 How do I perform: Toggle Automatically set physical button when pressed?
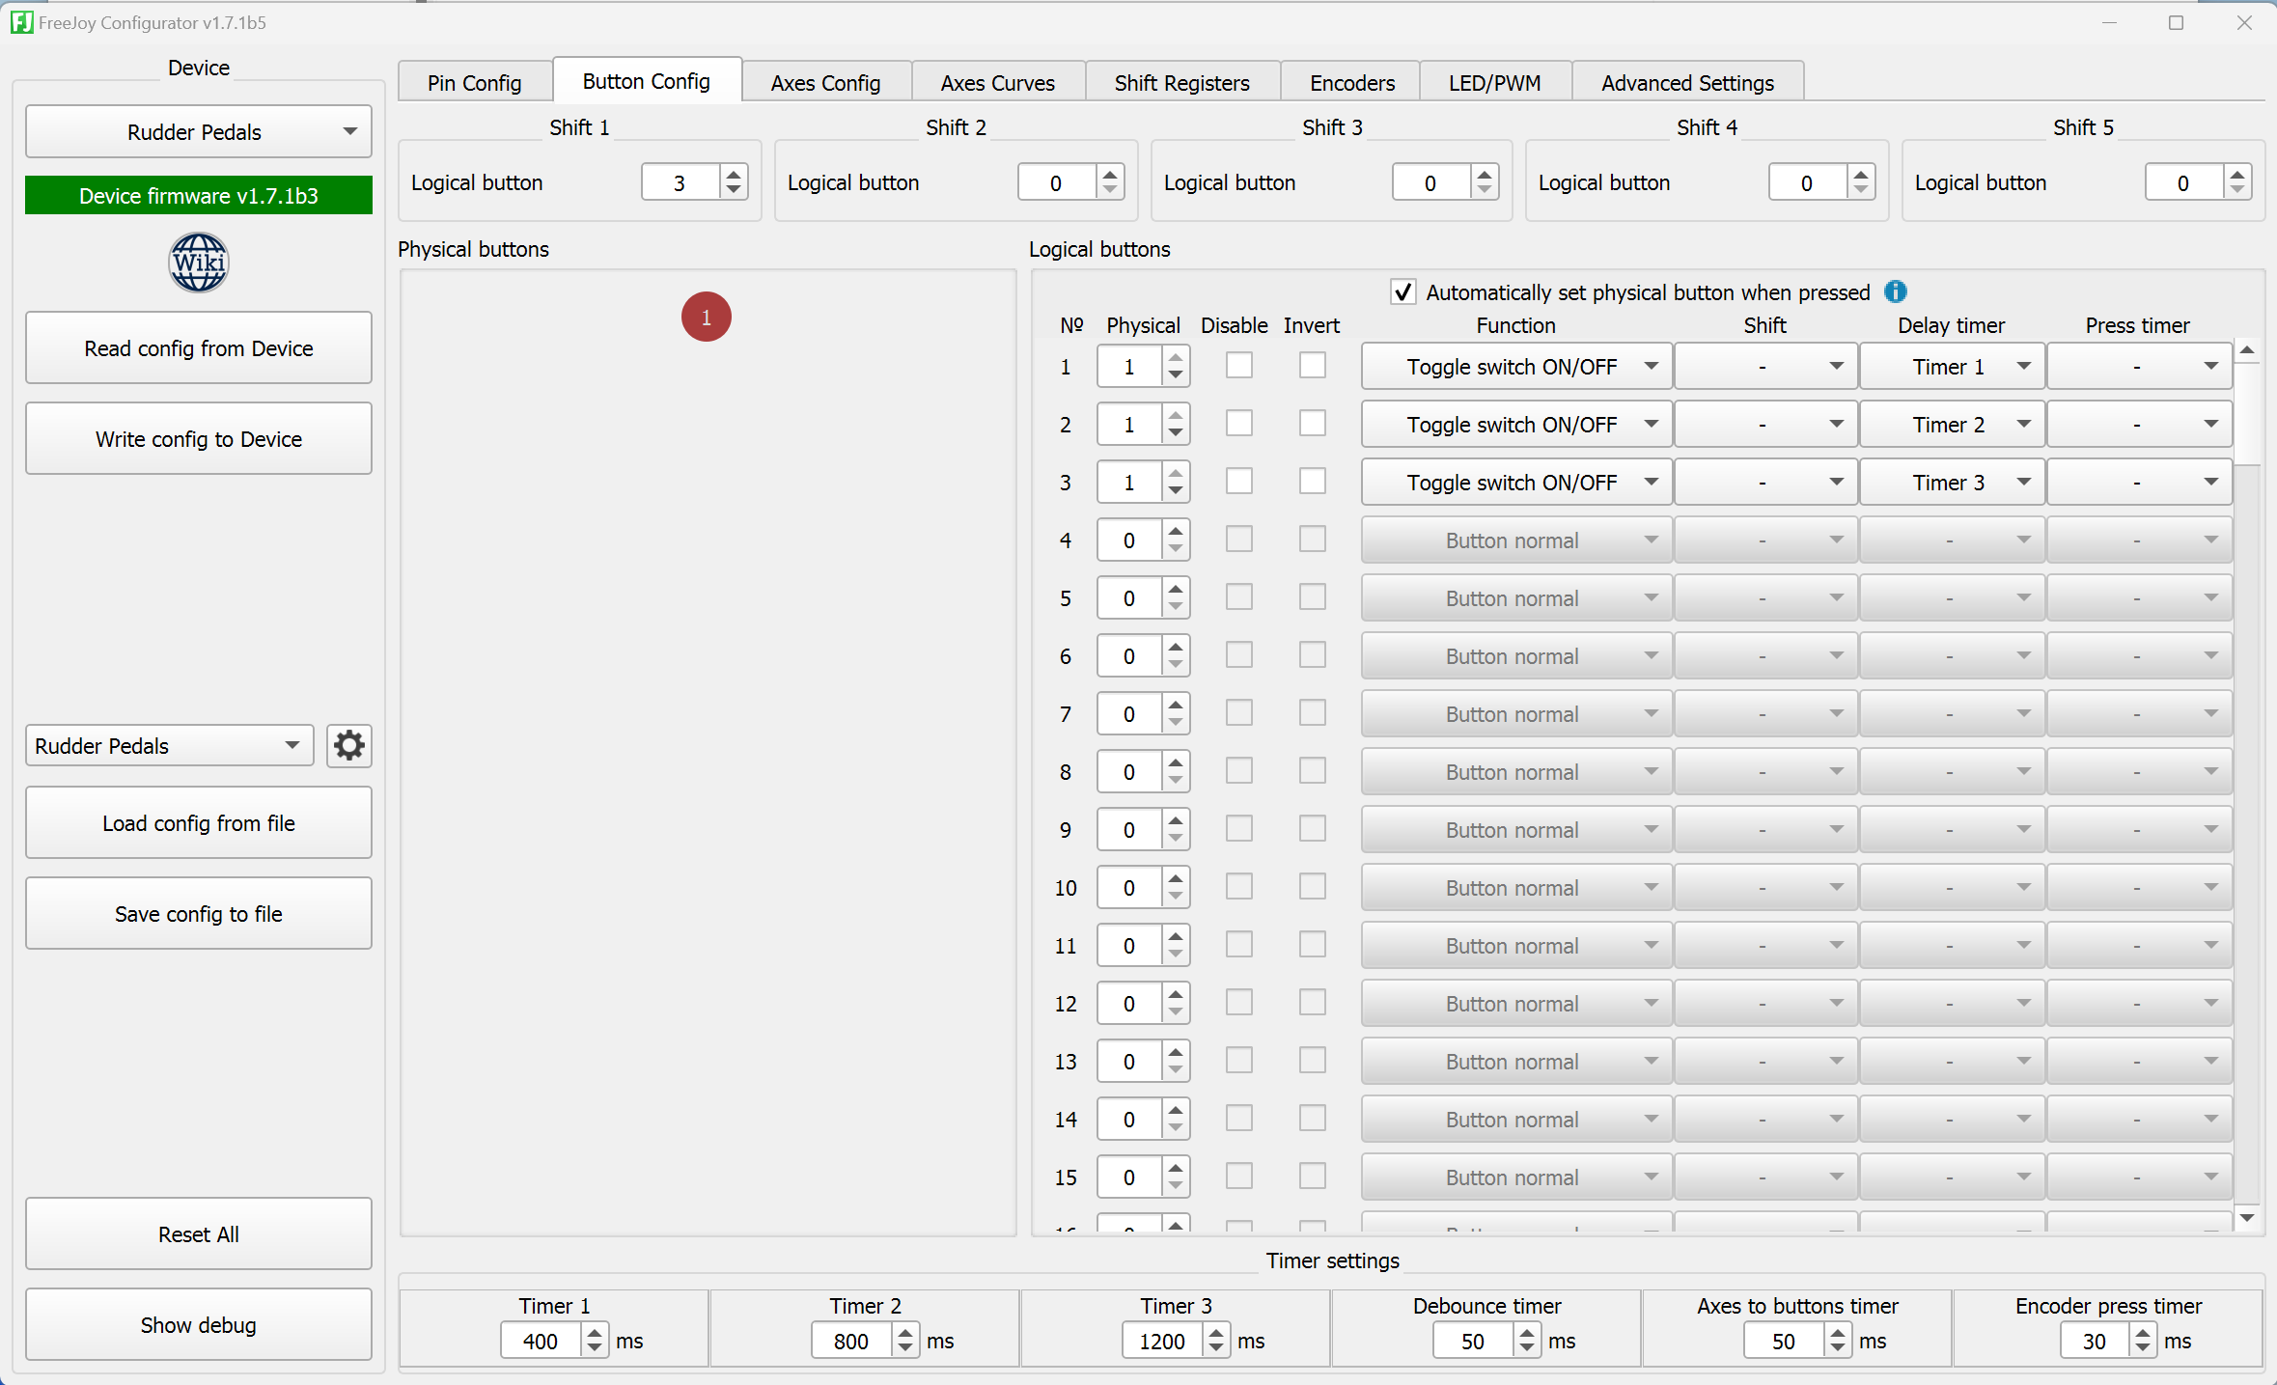[1403, 291]
